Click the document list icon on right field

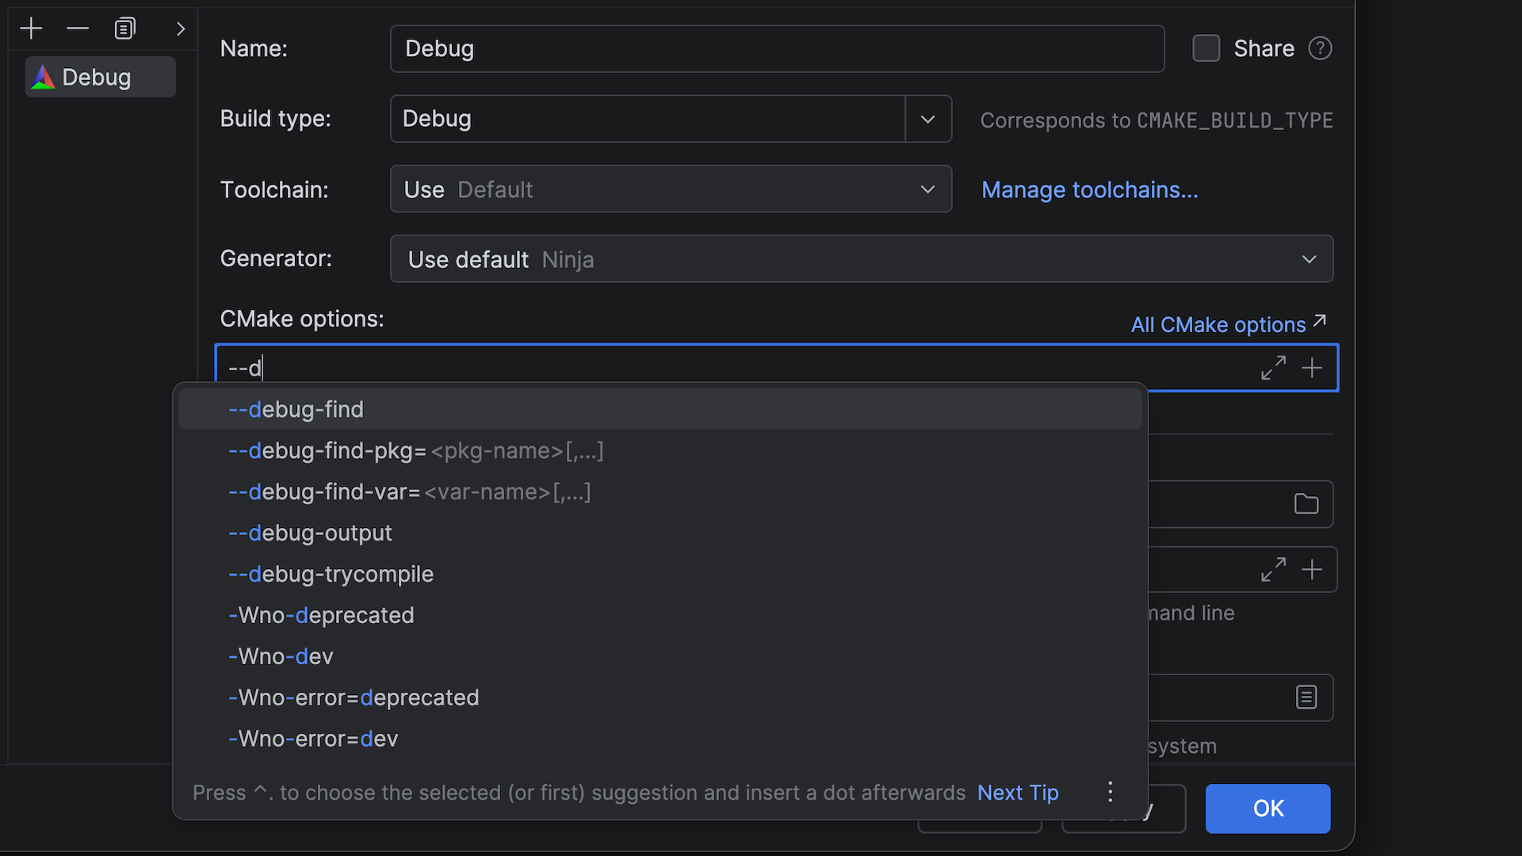pos(1306,697)
